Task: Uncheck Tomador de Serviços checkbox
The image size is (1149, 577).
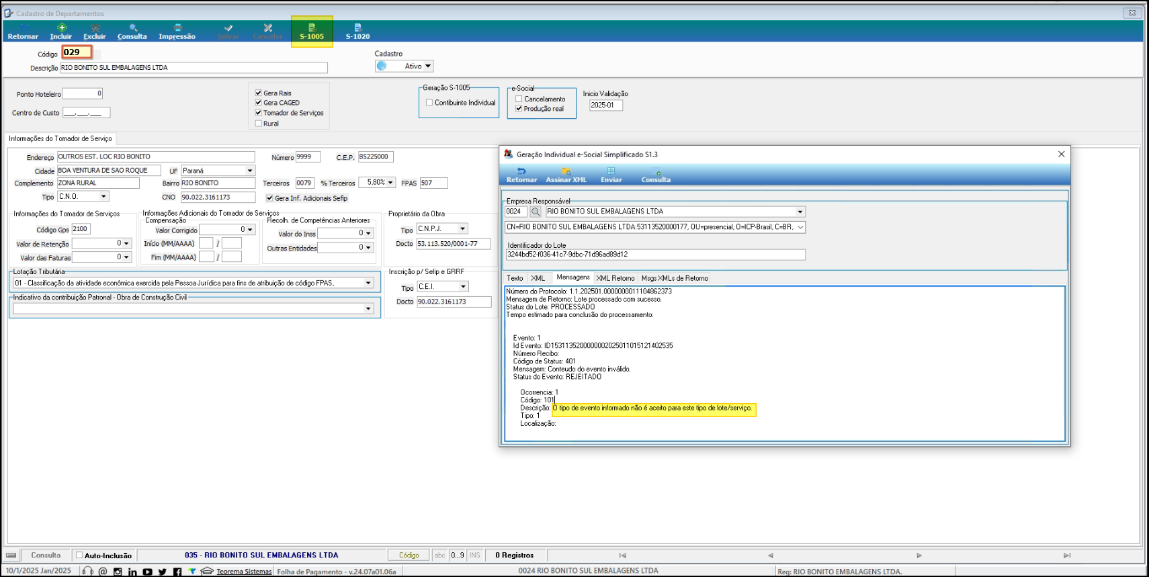Action: click(x=258, y=113)
